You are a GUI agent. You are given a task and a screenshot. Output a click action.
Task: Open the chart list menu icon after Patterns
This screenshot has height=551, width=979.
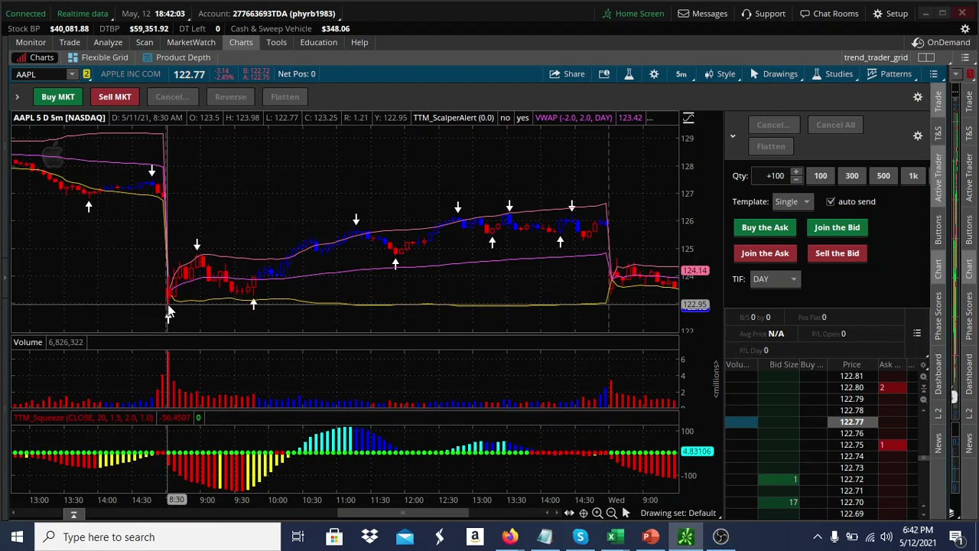pyautogui.click(x=934, y=74)
